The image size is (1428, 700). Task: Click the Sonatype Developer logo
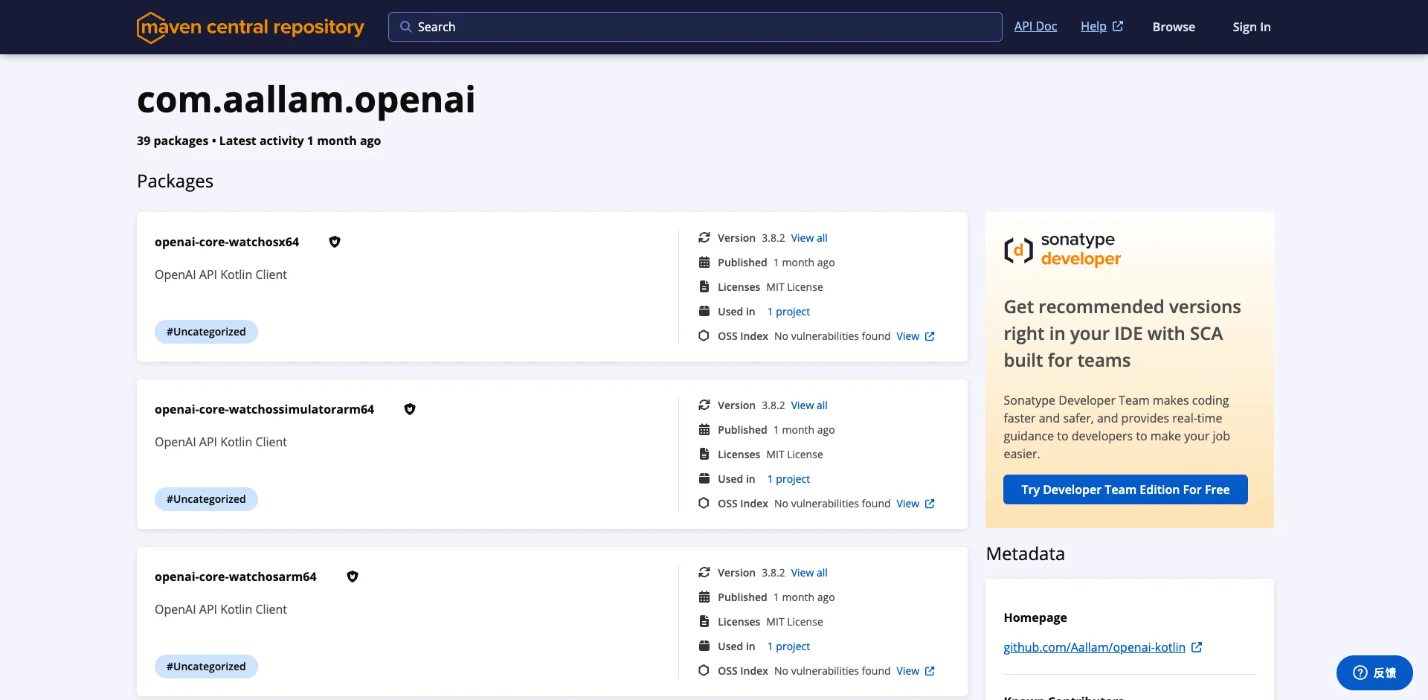coord(1062,249)
